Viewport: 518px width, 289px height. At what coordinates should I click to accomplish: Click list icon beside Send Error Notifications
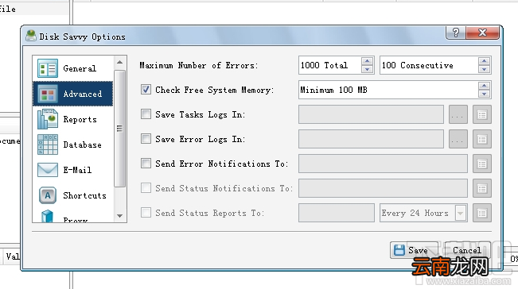click(x=482, y=164)
